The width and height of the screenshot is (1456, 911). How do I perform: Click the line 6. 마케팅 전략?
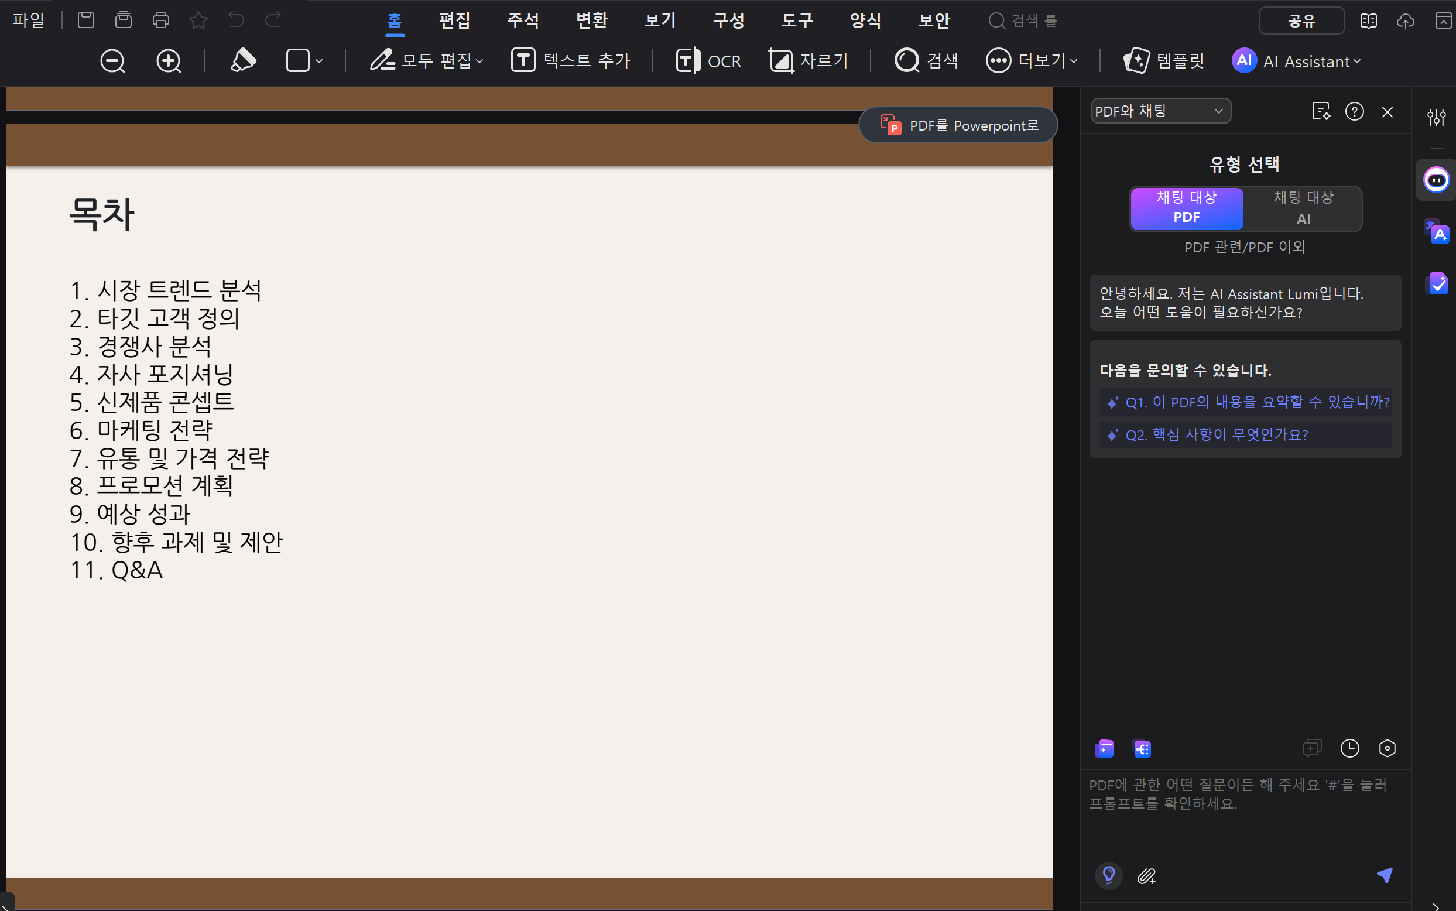[141, 430]
